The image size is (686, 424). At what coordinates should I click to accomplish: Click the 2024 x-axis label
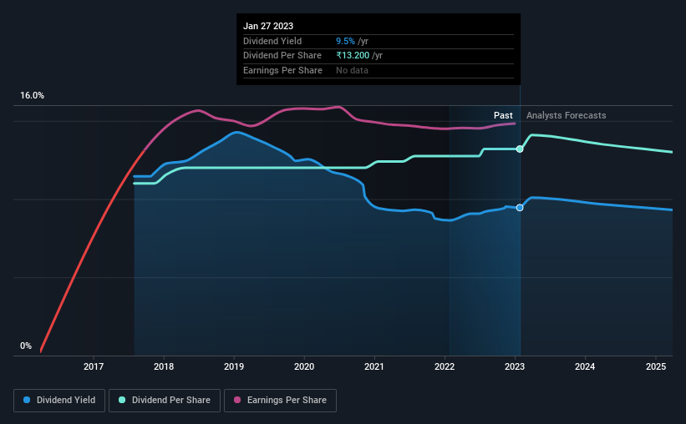[x=585, y=366]
